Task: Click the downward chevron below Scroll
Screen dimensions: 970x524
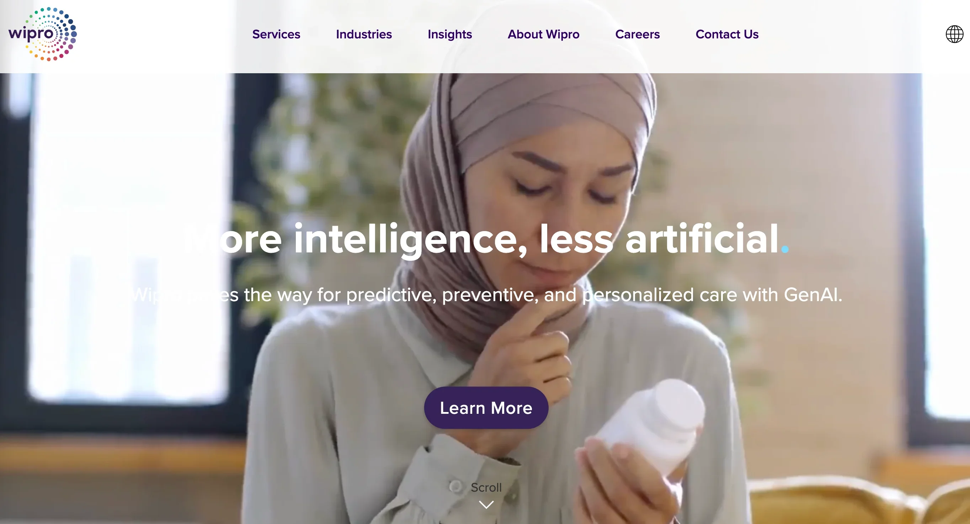Action: pyautogui.click(x=486, y=504)
